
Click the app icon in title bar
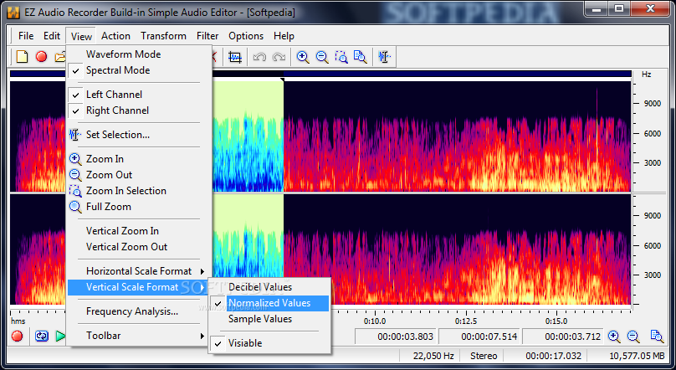click(13, 13)
